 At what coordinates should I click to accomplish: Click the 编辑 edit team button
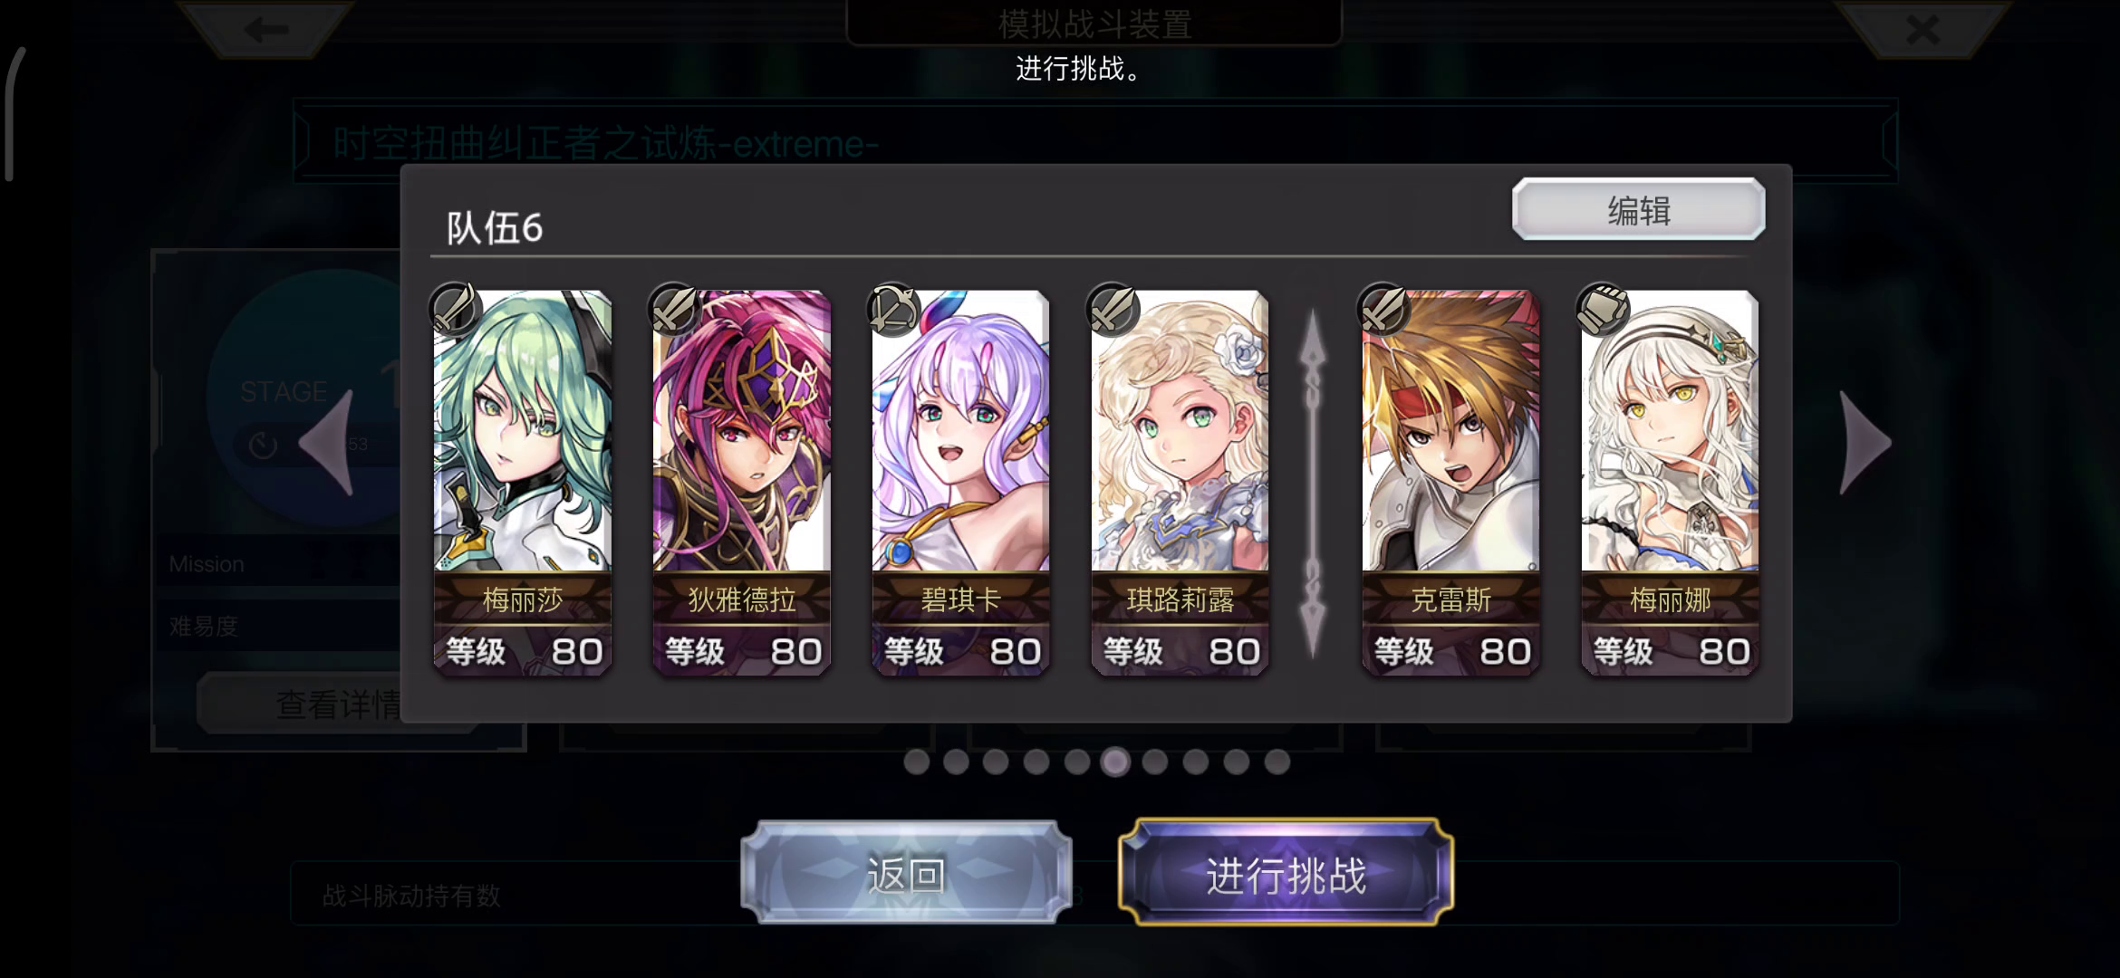[x=1639, y=209]
